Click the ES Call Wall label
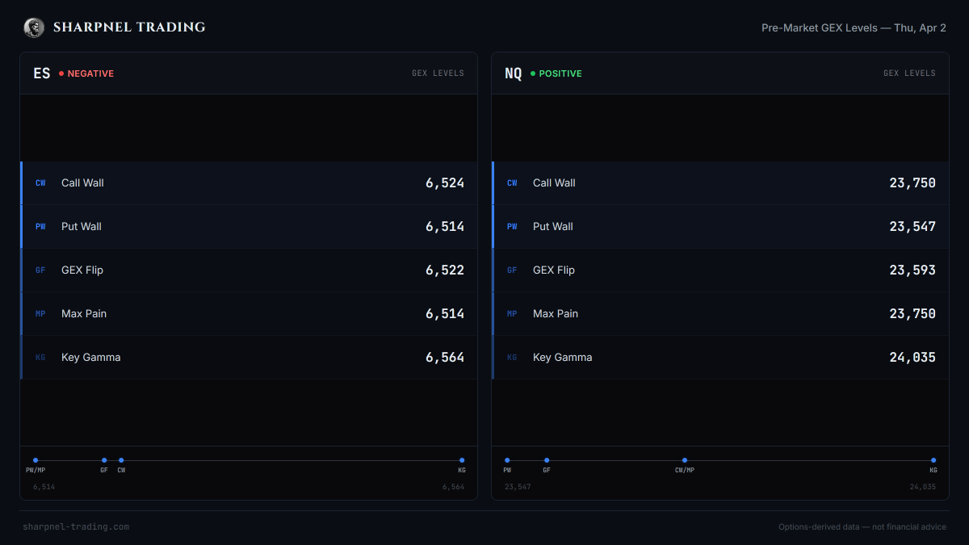969x545 pixels. pyautogui.click(x=82, y=183)
